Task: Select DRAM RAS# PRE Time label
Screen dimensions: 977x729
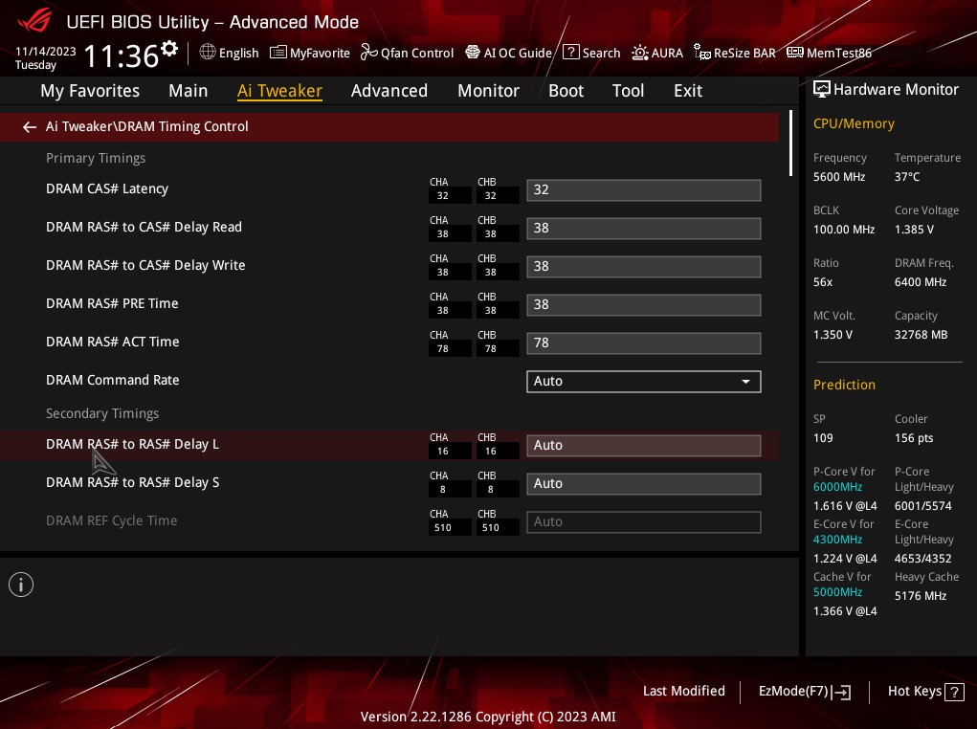Action: [112, 303]
